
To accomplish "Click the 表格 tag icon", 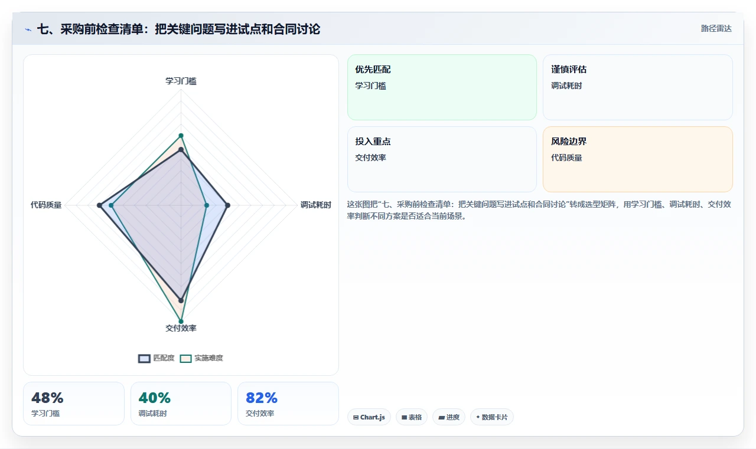I will 404,417.
